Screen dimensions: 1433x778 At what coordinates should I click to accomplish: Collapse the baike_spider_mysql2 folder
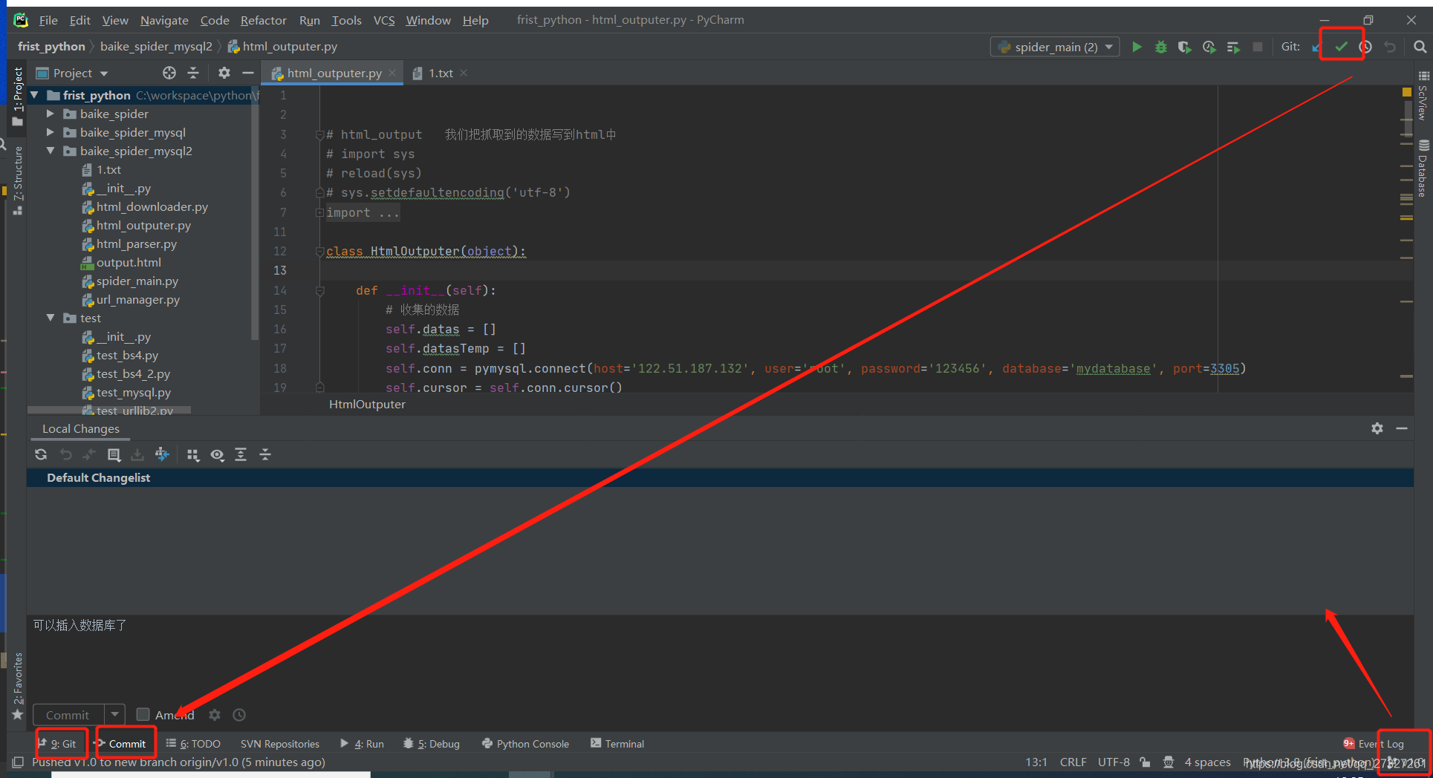(x=50, y=151)
